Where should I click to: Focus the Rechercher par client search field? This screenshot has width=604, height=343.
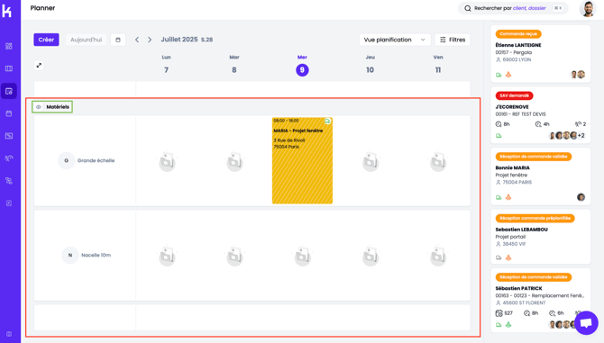pyautogui.click(x=513, y=8)
